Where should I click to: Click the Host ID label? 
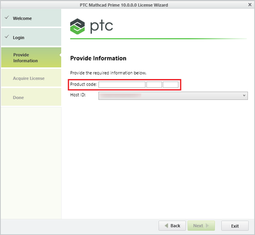click(x=78, y=95)
